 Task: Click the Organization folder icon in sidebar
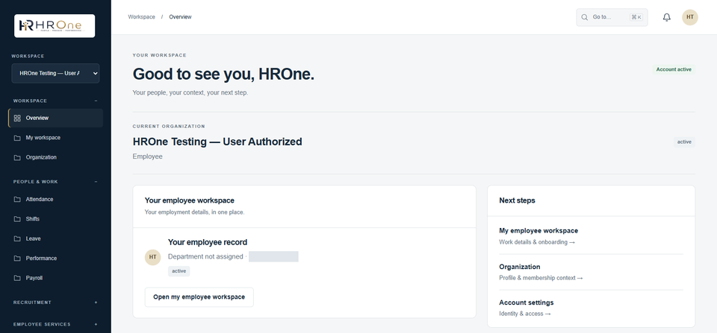click(17, 157)
